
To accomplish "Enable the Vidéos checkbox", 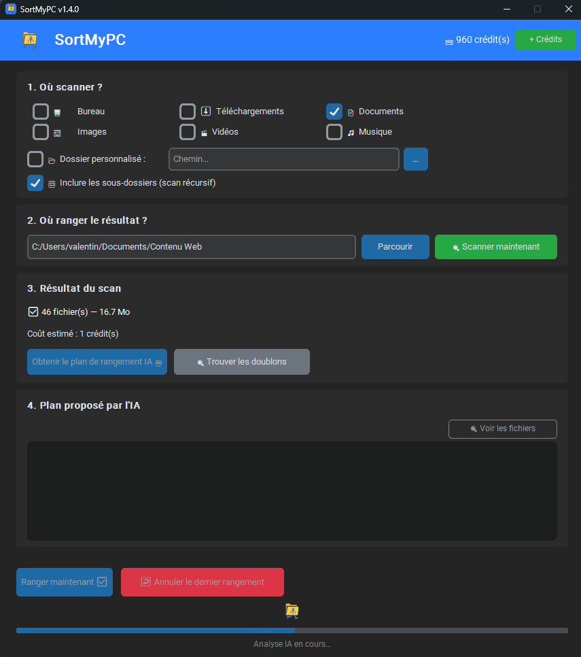I will point(188,132).
